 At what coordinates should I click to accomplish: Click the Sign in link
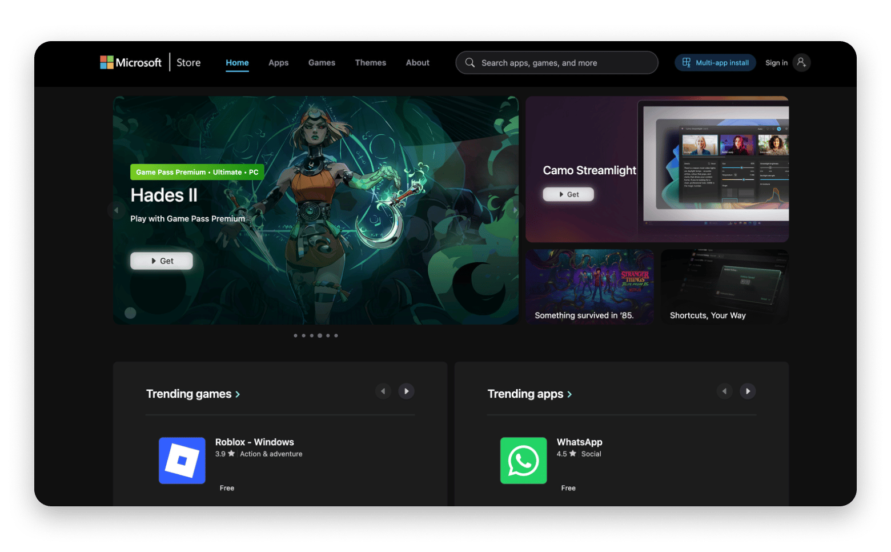[x=777, y=63]
